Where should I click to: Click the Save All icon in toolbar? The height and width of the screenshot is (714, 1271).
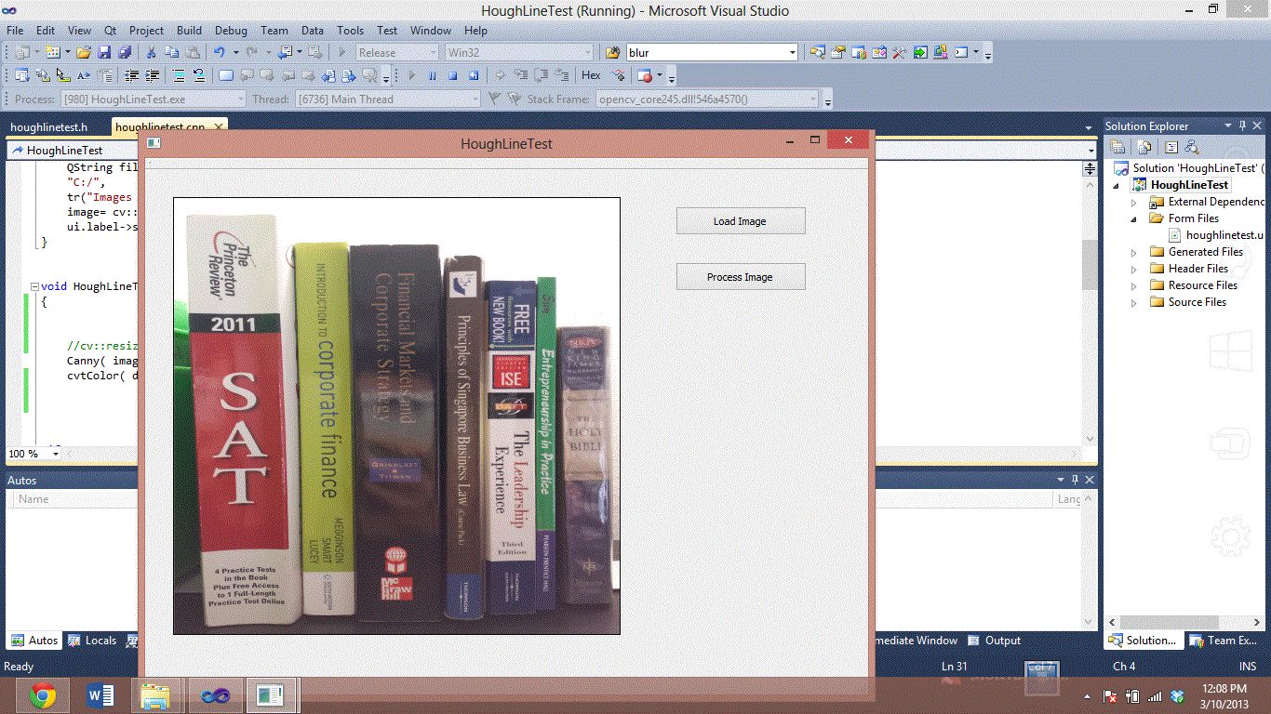125,53
